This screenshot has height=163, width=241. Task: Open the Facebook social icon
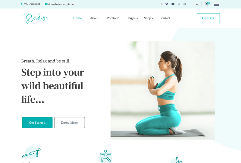point(161,4)
